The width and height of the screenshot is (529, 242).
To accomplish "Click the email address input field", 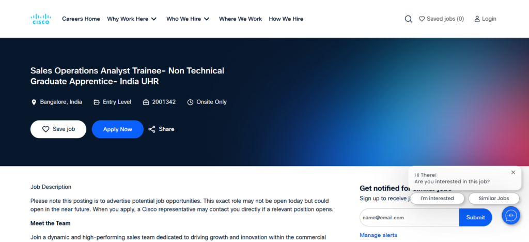I will tap(409, 218).
